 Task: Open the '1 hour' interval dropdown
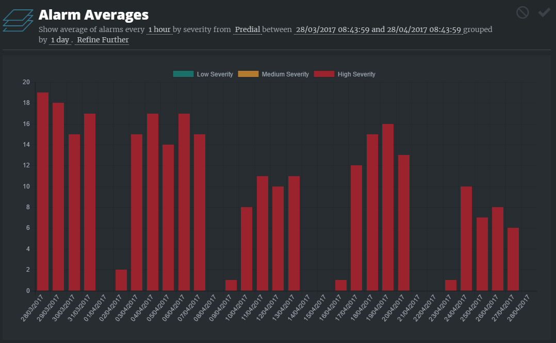click(x=159, y=29)
